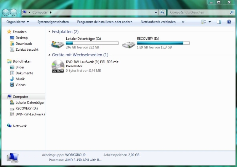Screen dimensions: 237x167
Task: Click the back navigation arrow
Action: tap(6, 12)
